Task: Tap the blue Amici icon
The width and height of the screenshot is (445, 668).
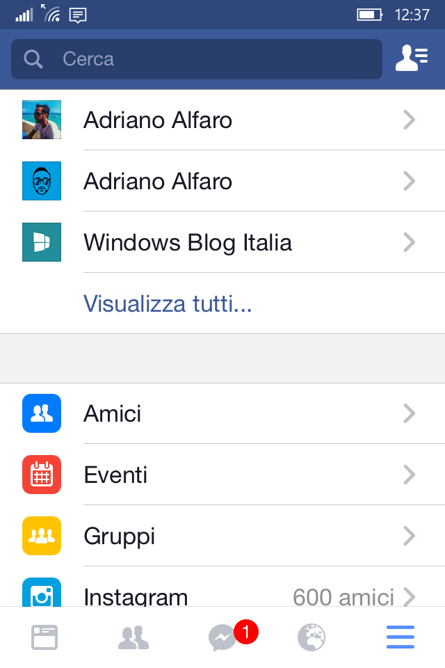Action: [42, 413]
